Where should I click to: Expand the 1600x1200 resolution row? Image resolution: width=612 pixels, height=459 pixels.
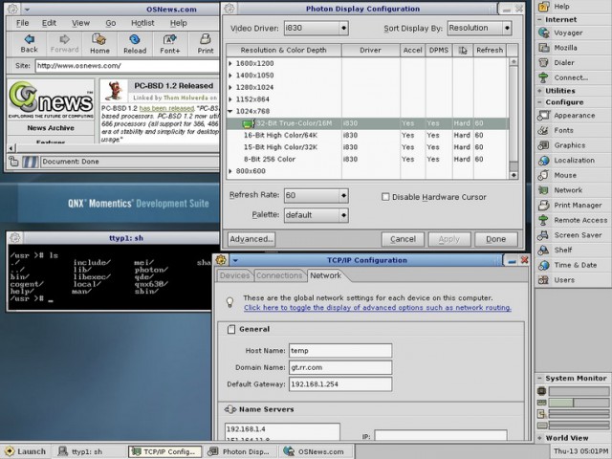[230, 63]
